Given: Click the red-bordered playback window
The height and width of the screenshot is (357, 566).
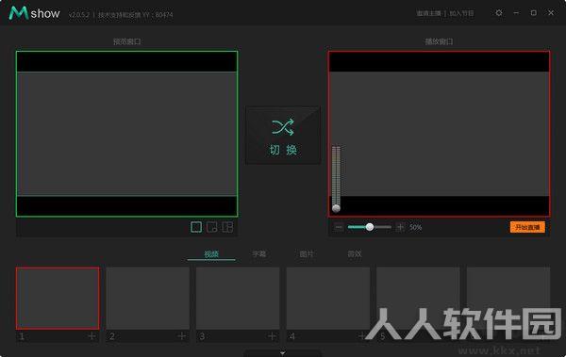Looking at the screenshot, I should [439, 134].
